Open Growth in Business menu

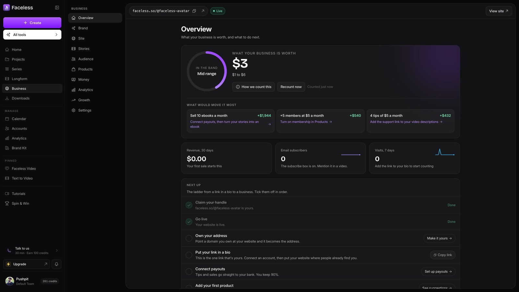pos(95,100)
